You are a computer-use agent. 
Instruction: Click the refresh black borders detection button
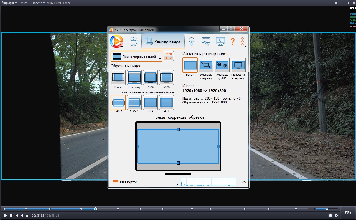[169, 56]
